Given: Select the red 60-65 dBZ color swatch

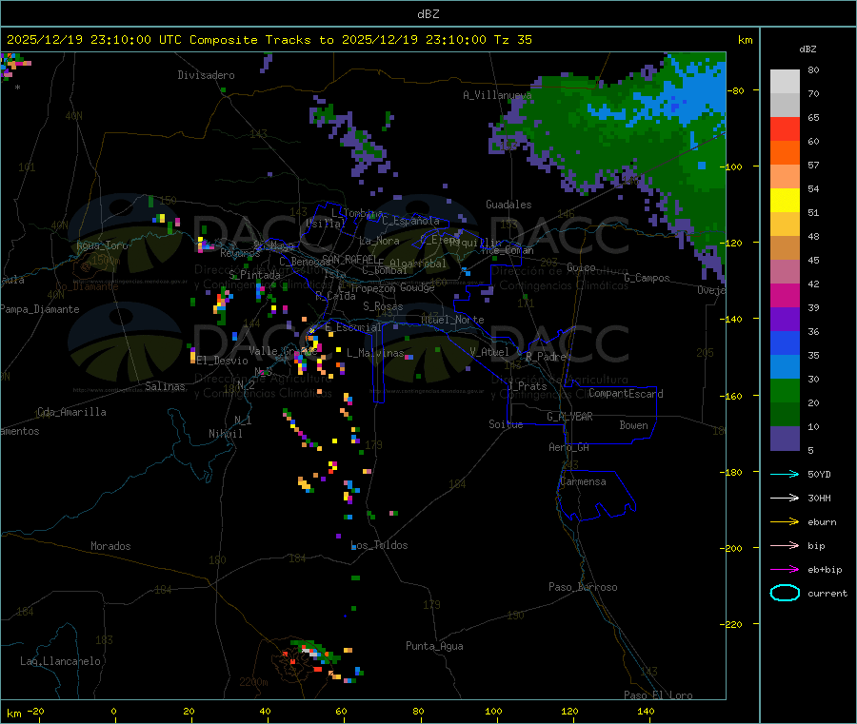Looking at the screenshot, I should [x=785, y=128].
